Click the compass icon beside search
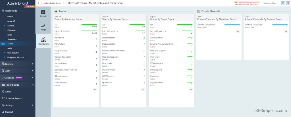The width and height of the screenshot is (291, 117). pos(288,3)
